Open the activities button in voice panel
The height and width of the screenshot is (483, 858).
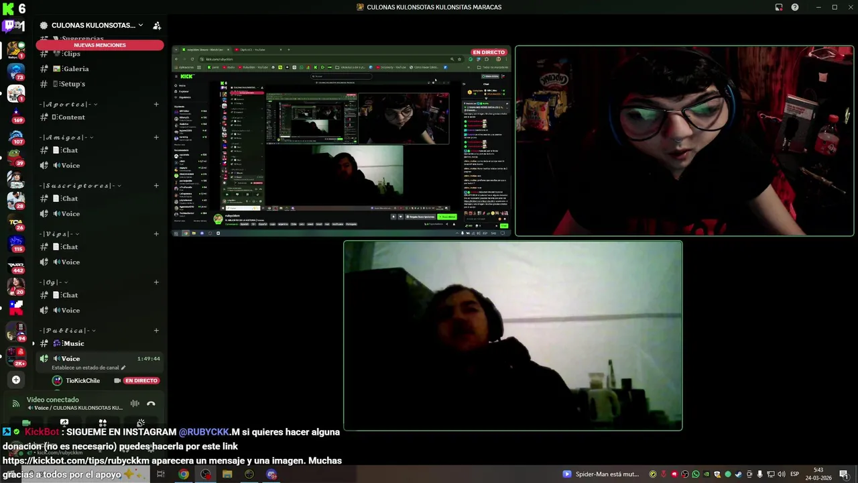pos(103,423)
